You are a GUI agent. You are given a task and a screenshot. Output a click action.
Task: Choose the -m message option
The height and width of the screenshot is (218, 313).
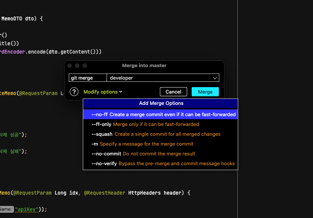160,144
